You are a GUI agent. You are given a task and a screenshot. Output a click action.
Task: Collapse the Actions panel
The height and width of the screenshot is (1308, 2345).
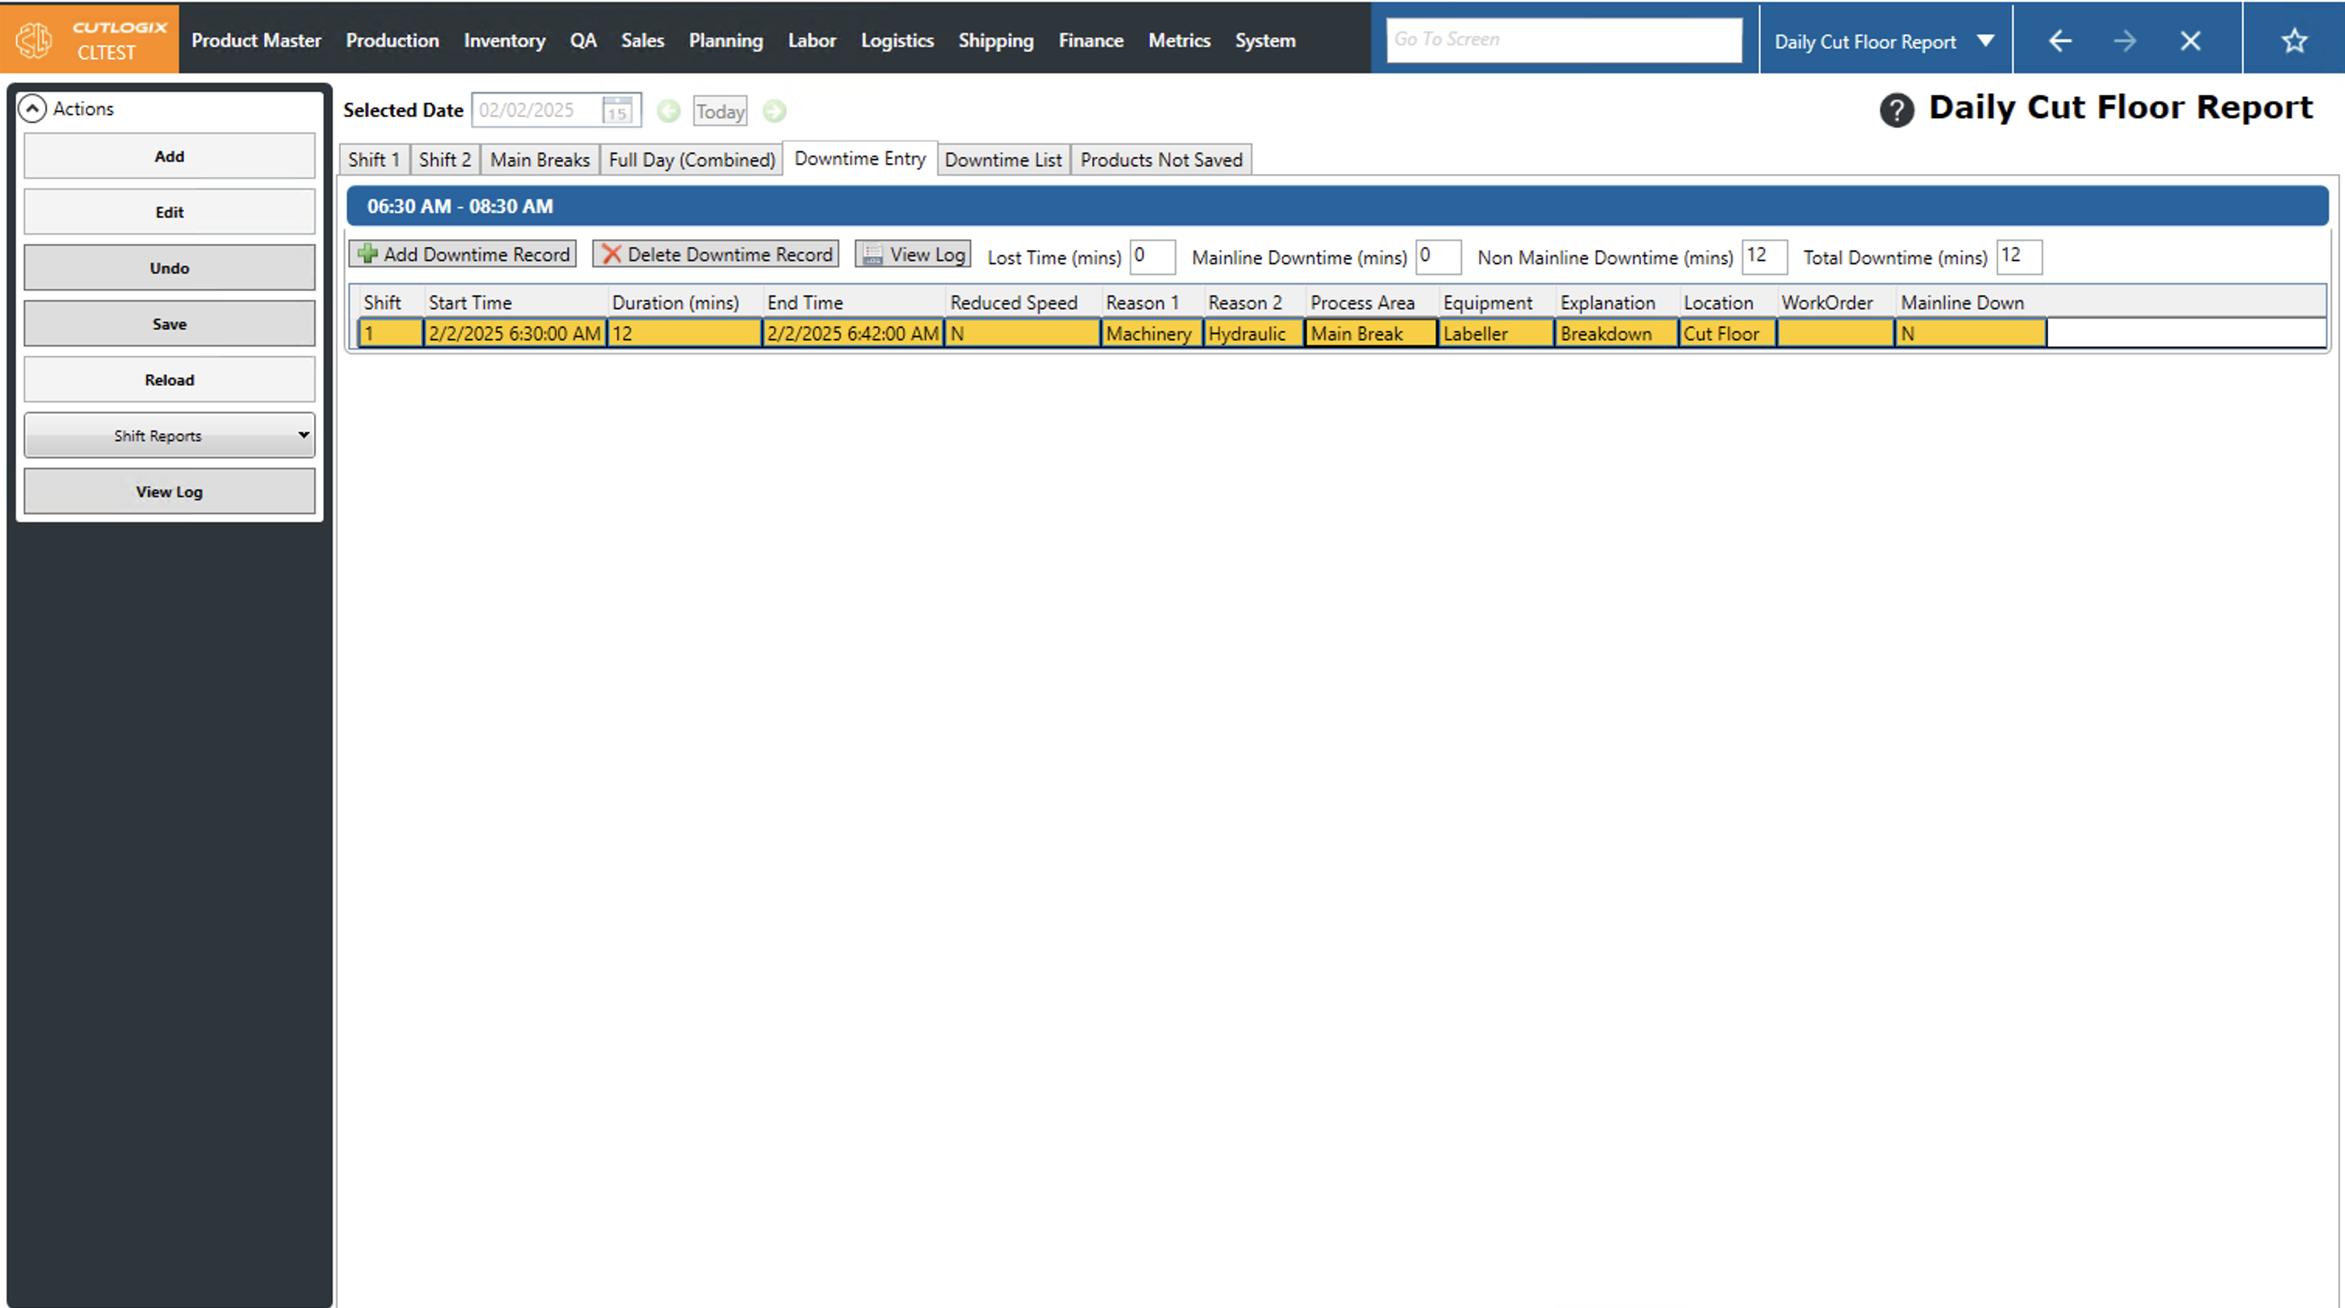[33, 110]
